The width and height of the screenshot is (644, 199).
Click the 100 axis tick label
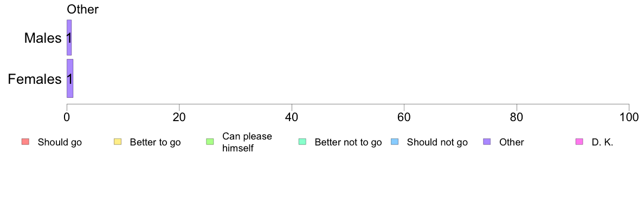click(x=629, y=117)
